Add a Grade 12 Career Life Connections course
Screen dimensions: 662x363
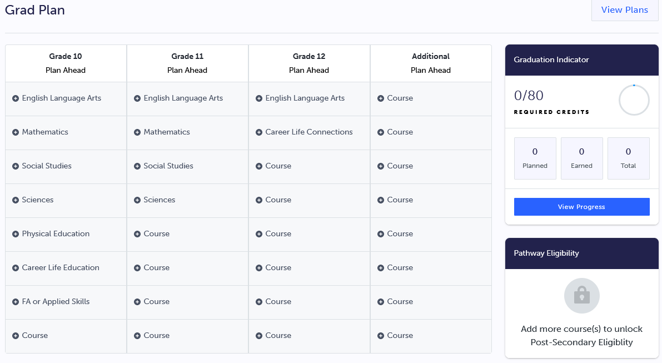[x=309, y=132]
